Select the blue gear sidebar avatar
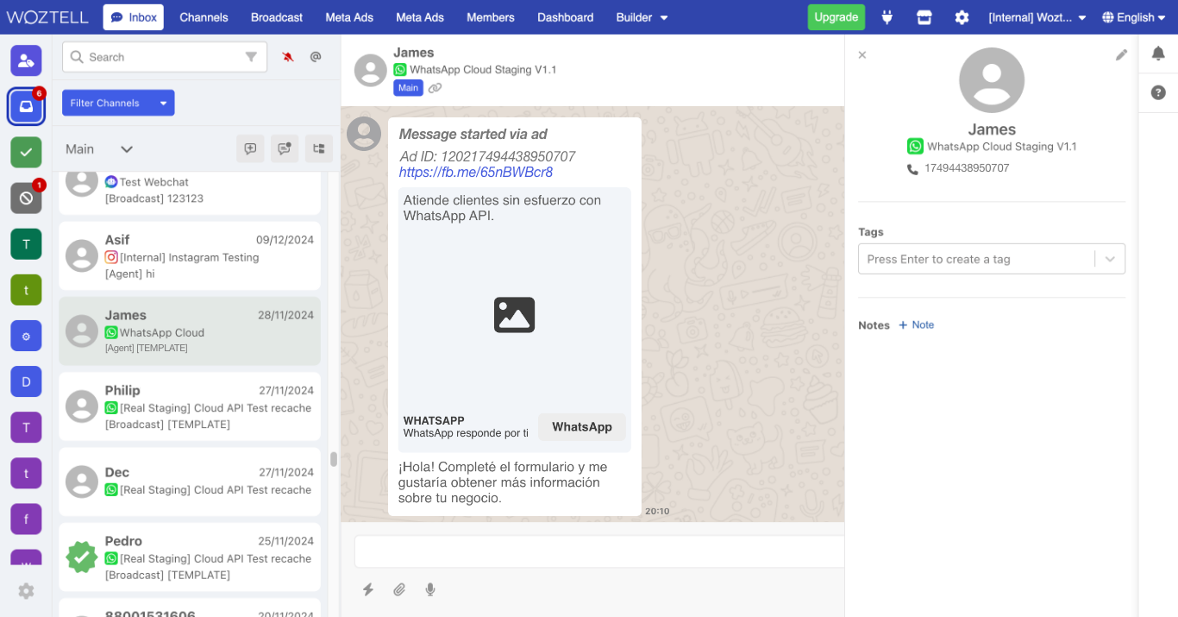 (26, 336)
